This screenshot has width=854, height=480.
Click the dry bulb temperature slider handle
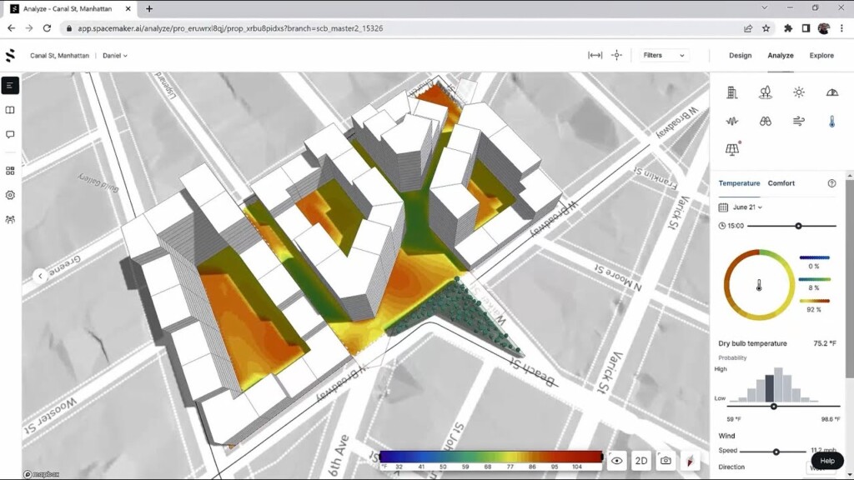coord(773,407)
